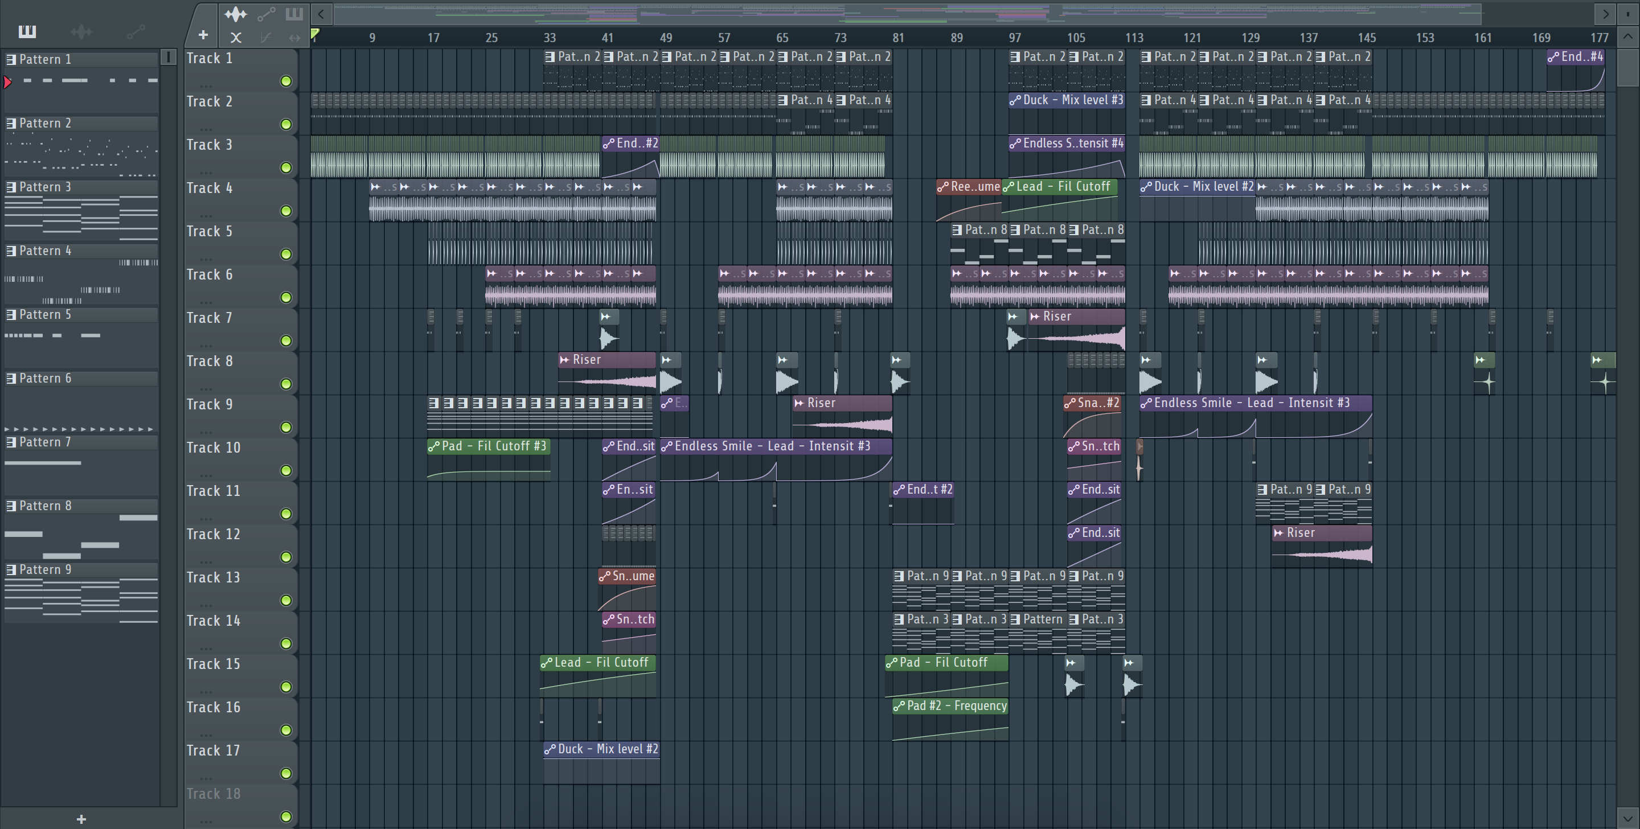
Task: Click the X crossfade icon in playlist toolbar
Action: 236,38
